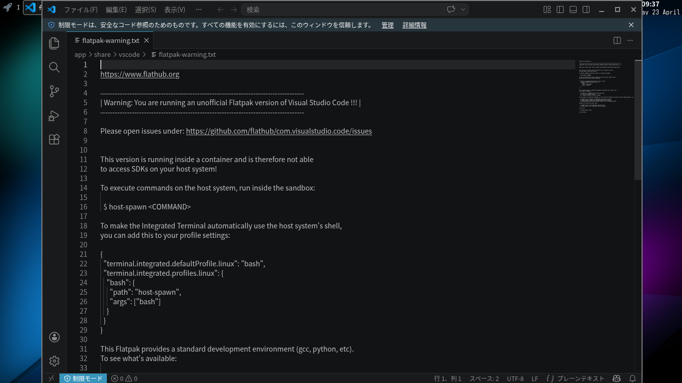Expand the overflow menu ellipsis in menu bar
The image size is (682, 383).
tap(199, 9)
